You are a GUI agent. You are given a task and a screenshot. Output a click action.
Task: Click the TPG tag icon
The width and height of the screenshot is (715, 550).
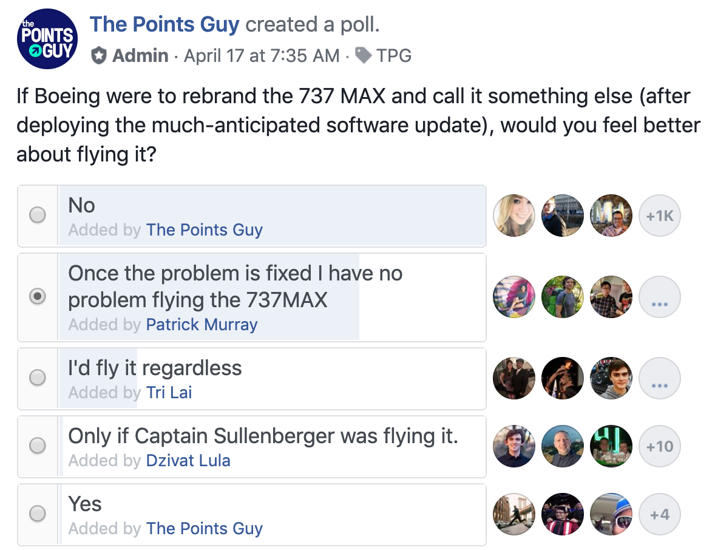364,56
